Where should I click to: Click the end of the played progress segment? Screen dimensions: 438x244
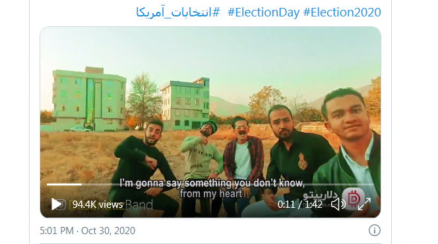point(81,184)
